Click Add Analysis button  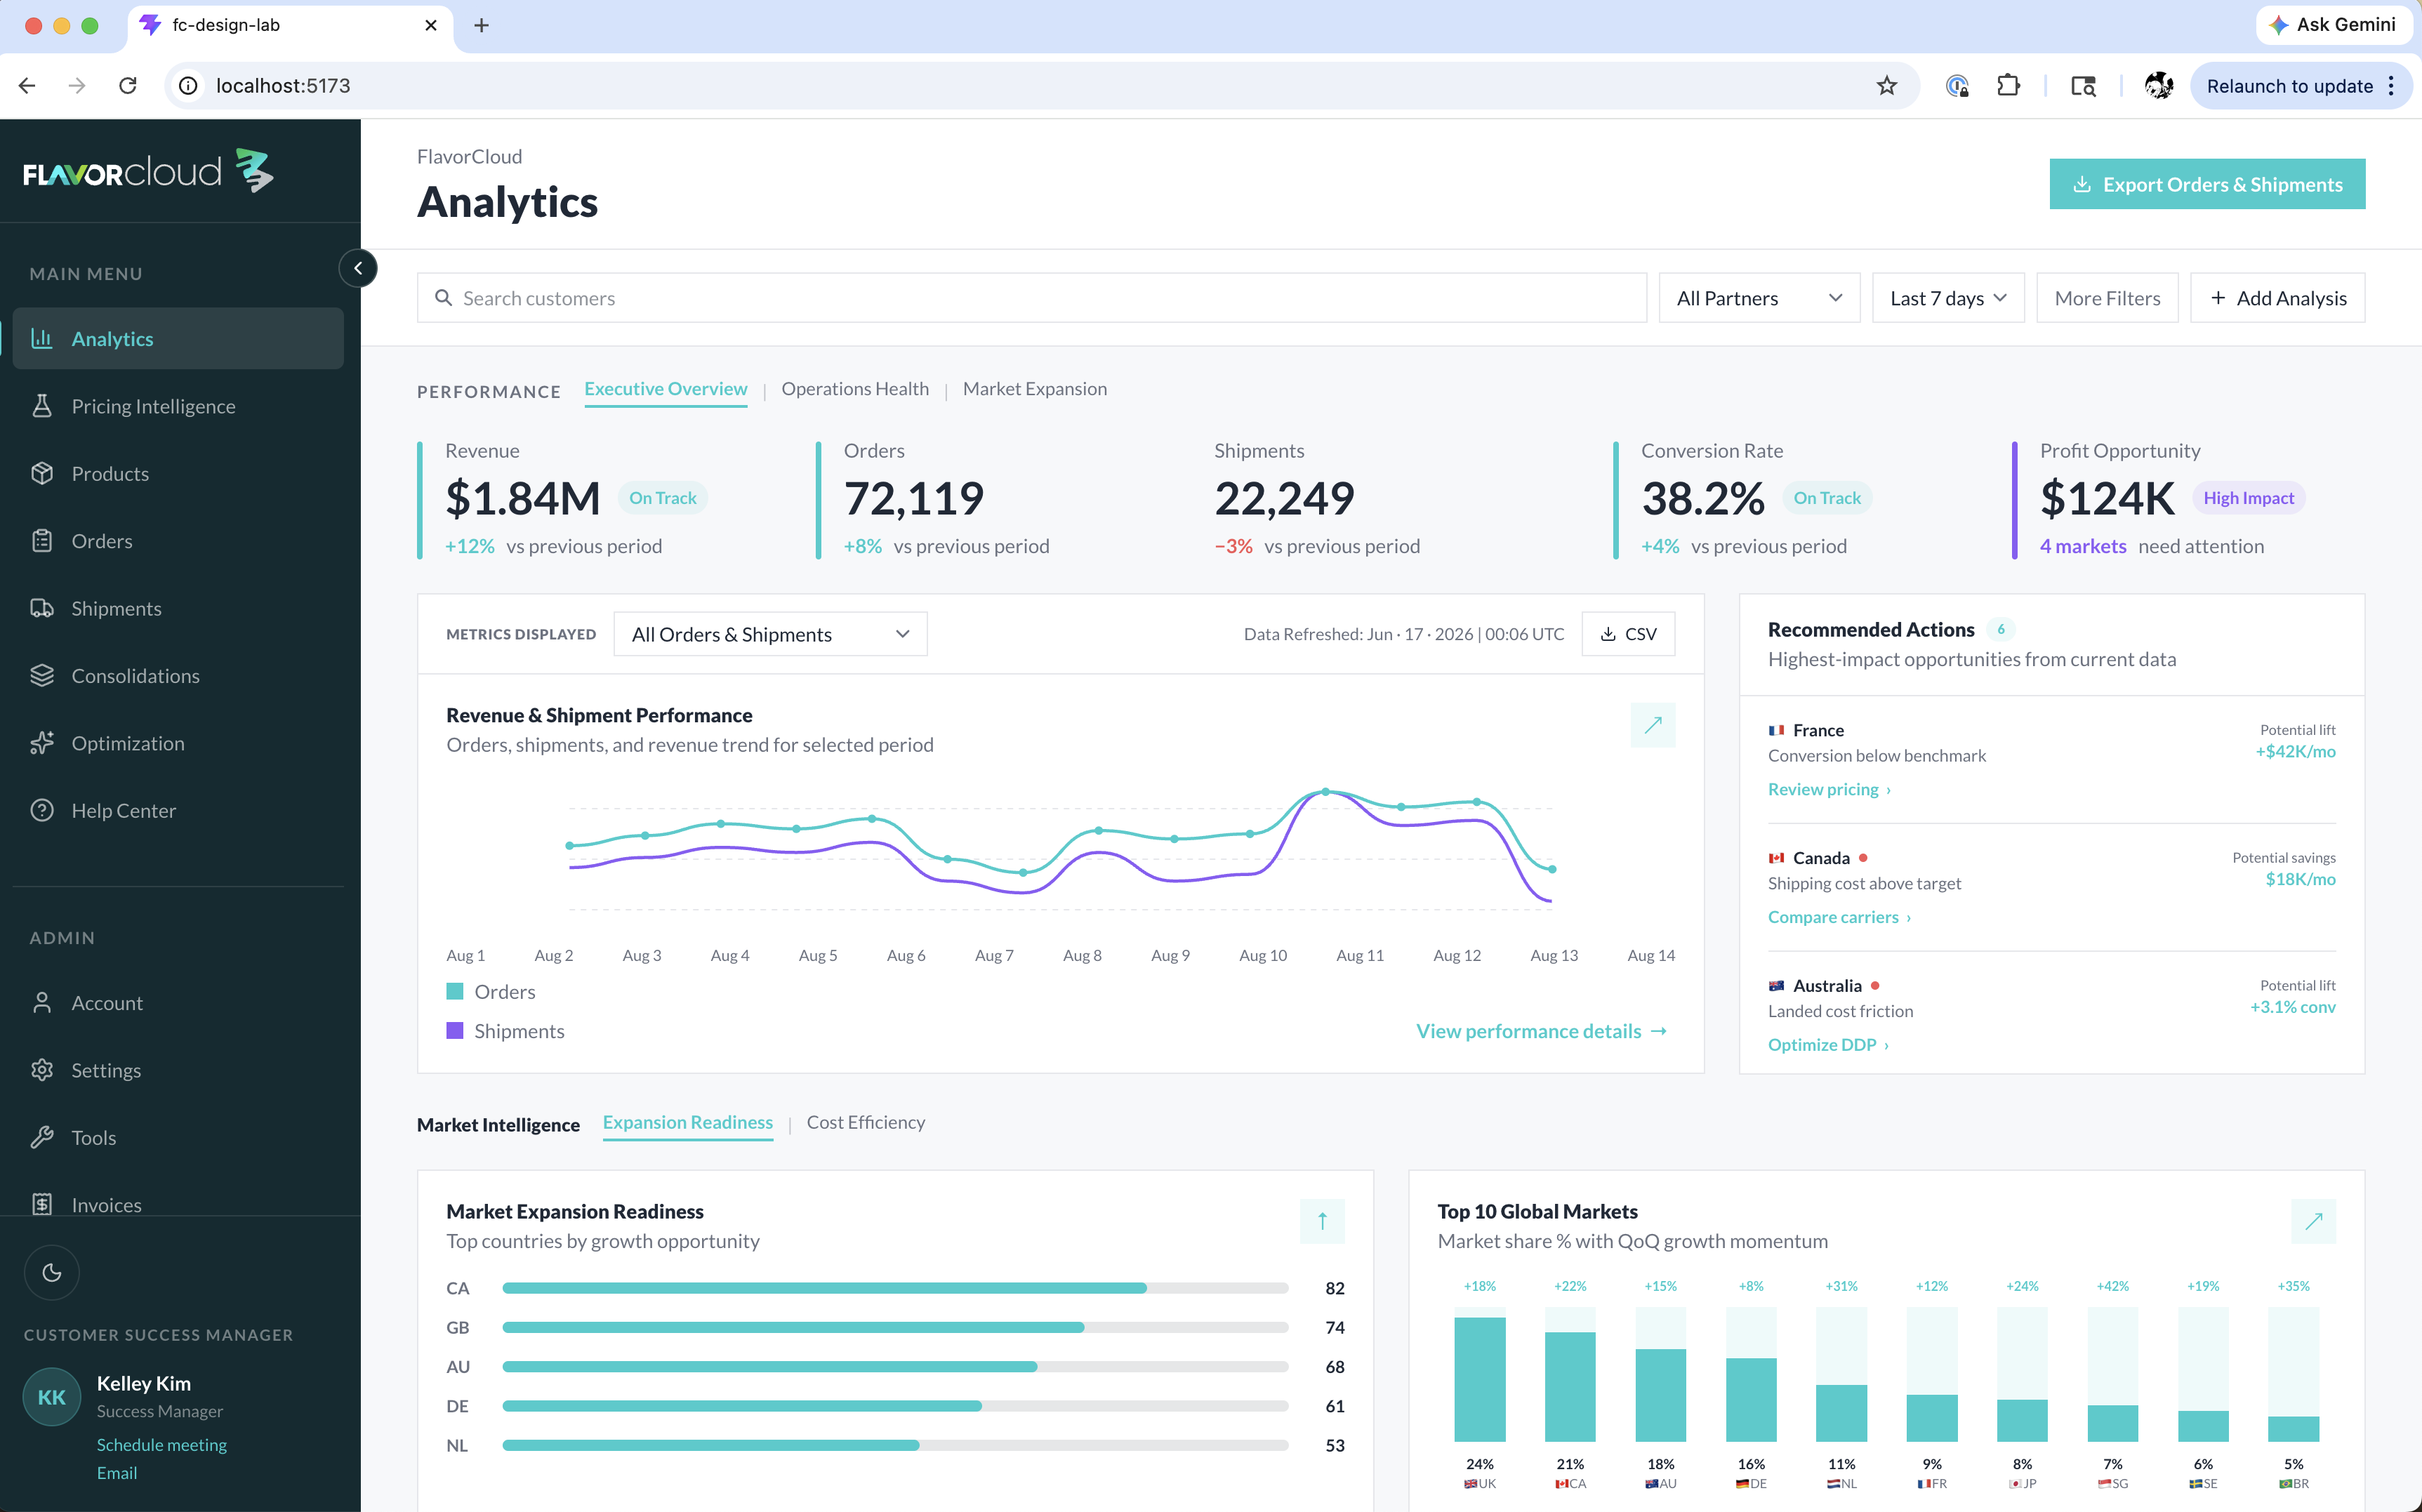[2277, 298]
